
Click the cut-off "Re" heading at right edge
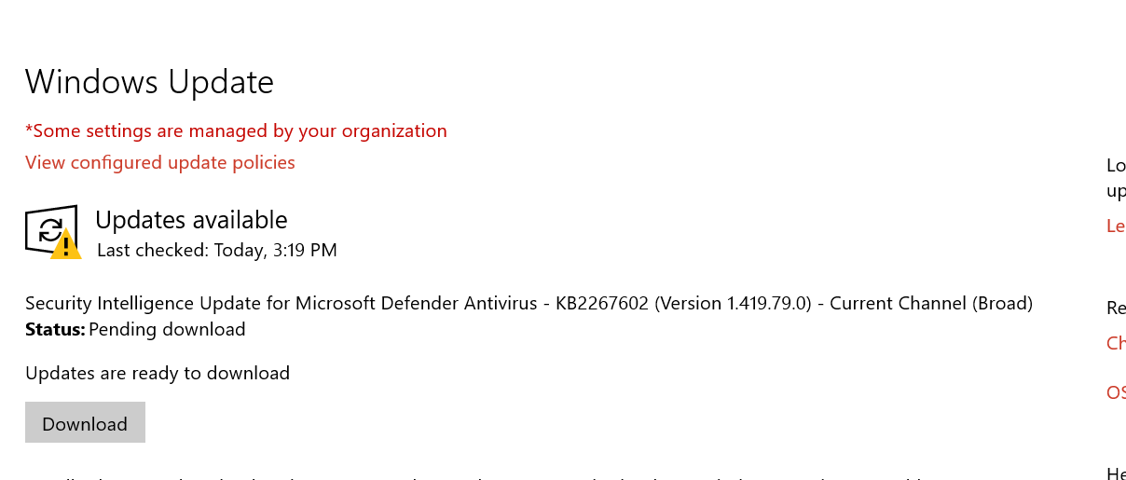[x=1116, y=308]
